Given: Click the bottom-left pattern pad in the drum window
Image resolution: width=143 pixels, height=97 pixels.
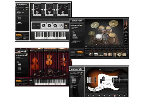Looking at the screenshot, I should [x=73, y=56].
